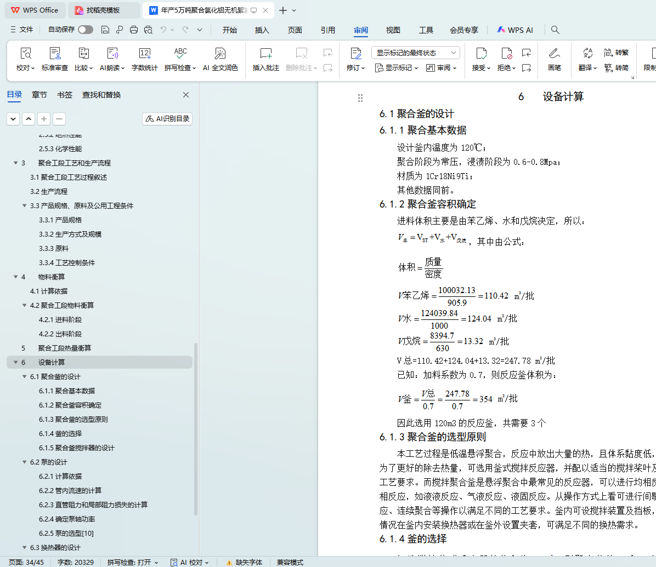Open the 书签 (Bookmarks) navigation tab
Viewport: 656px width, 567px height.
coord(65,95)
